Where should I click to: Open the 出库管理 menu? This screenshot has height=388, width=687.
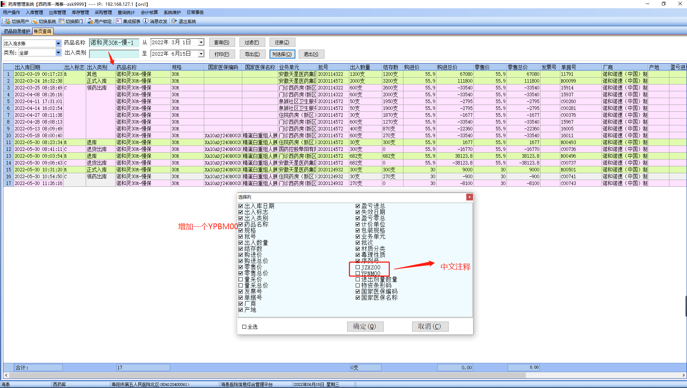click(57, 13)
